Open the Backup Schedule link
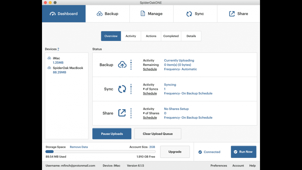Viewport: 302px width, 170px height. click(x=150, y=69)
